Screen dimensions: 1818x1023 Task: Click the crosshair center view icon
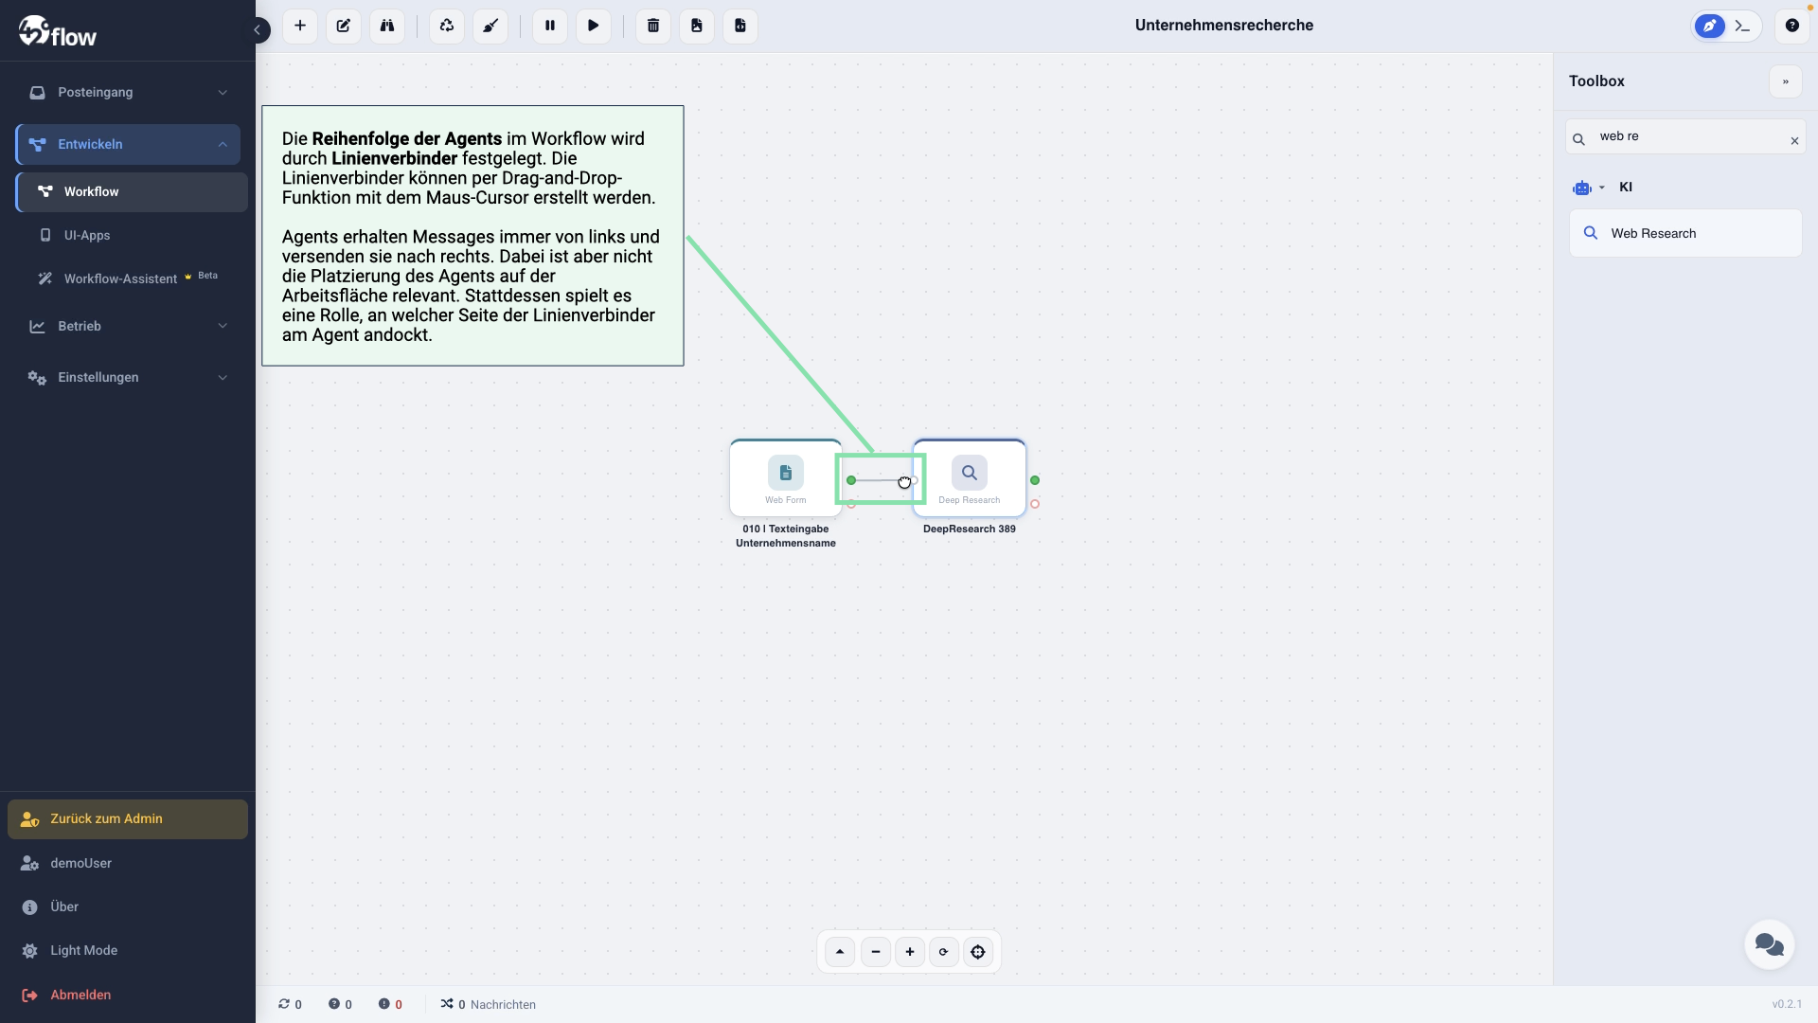[x=978, y=952]
